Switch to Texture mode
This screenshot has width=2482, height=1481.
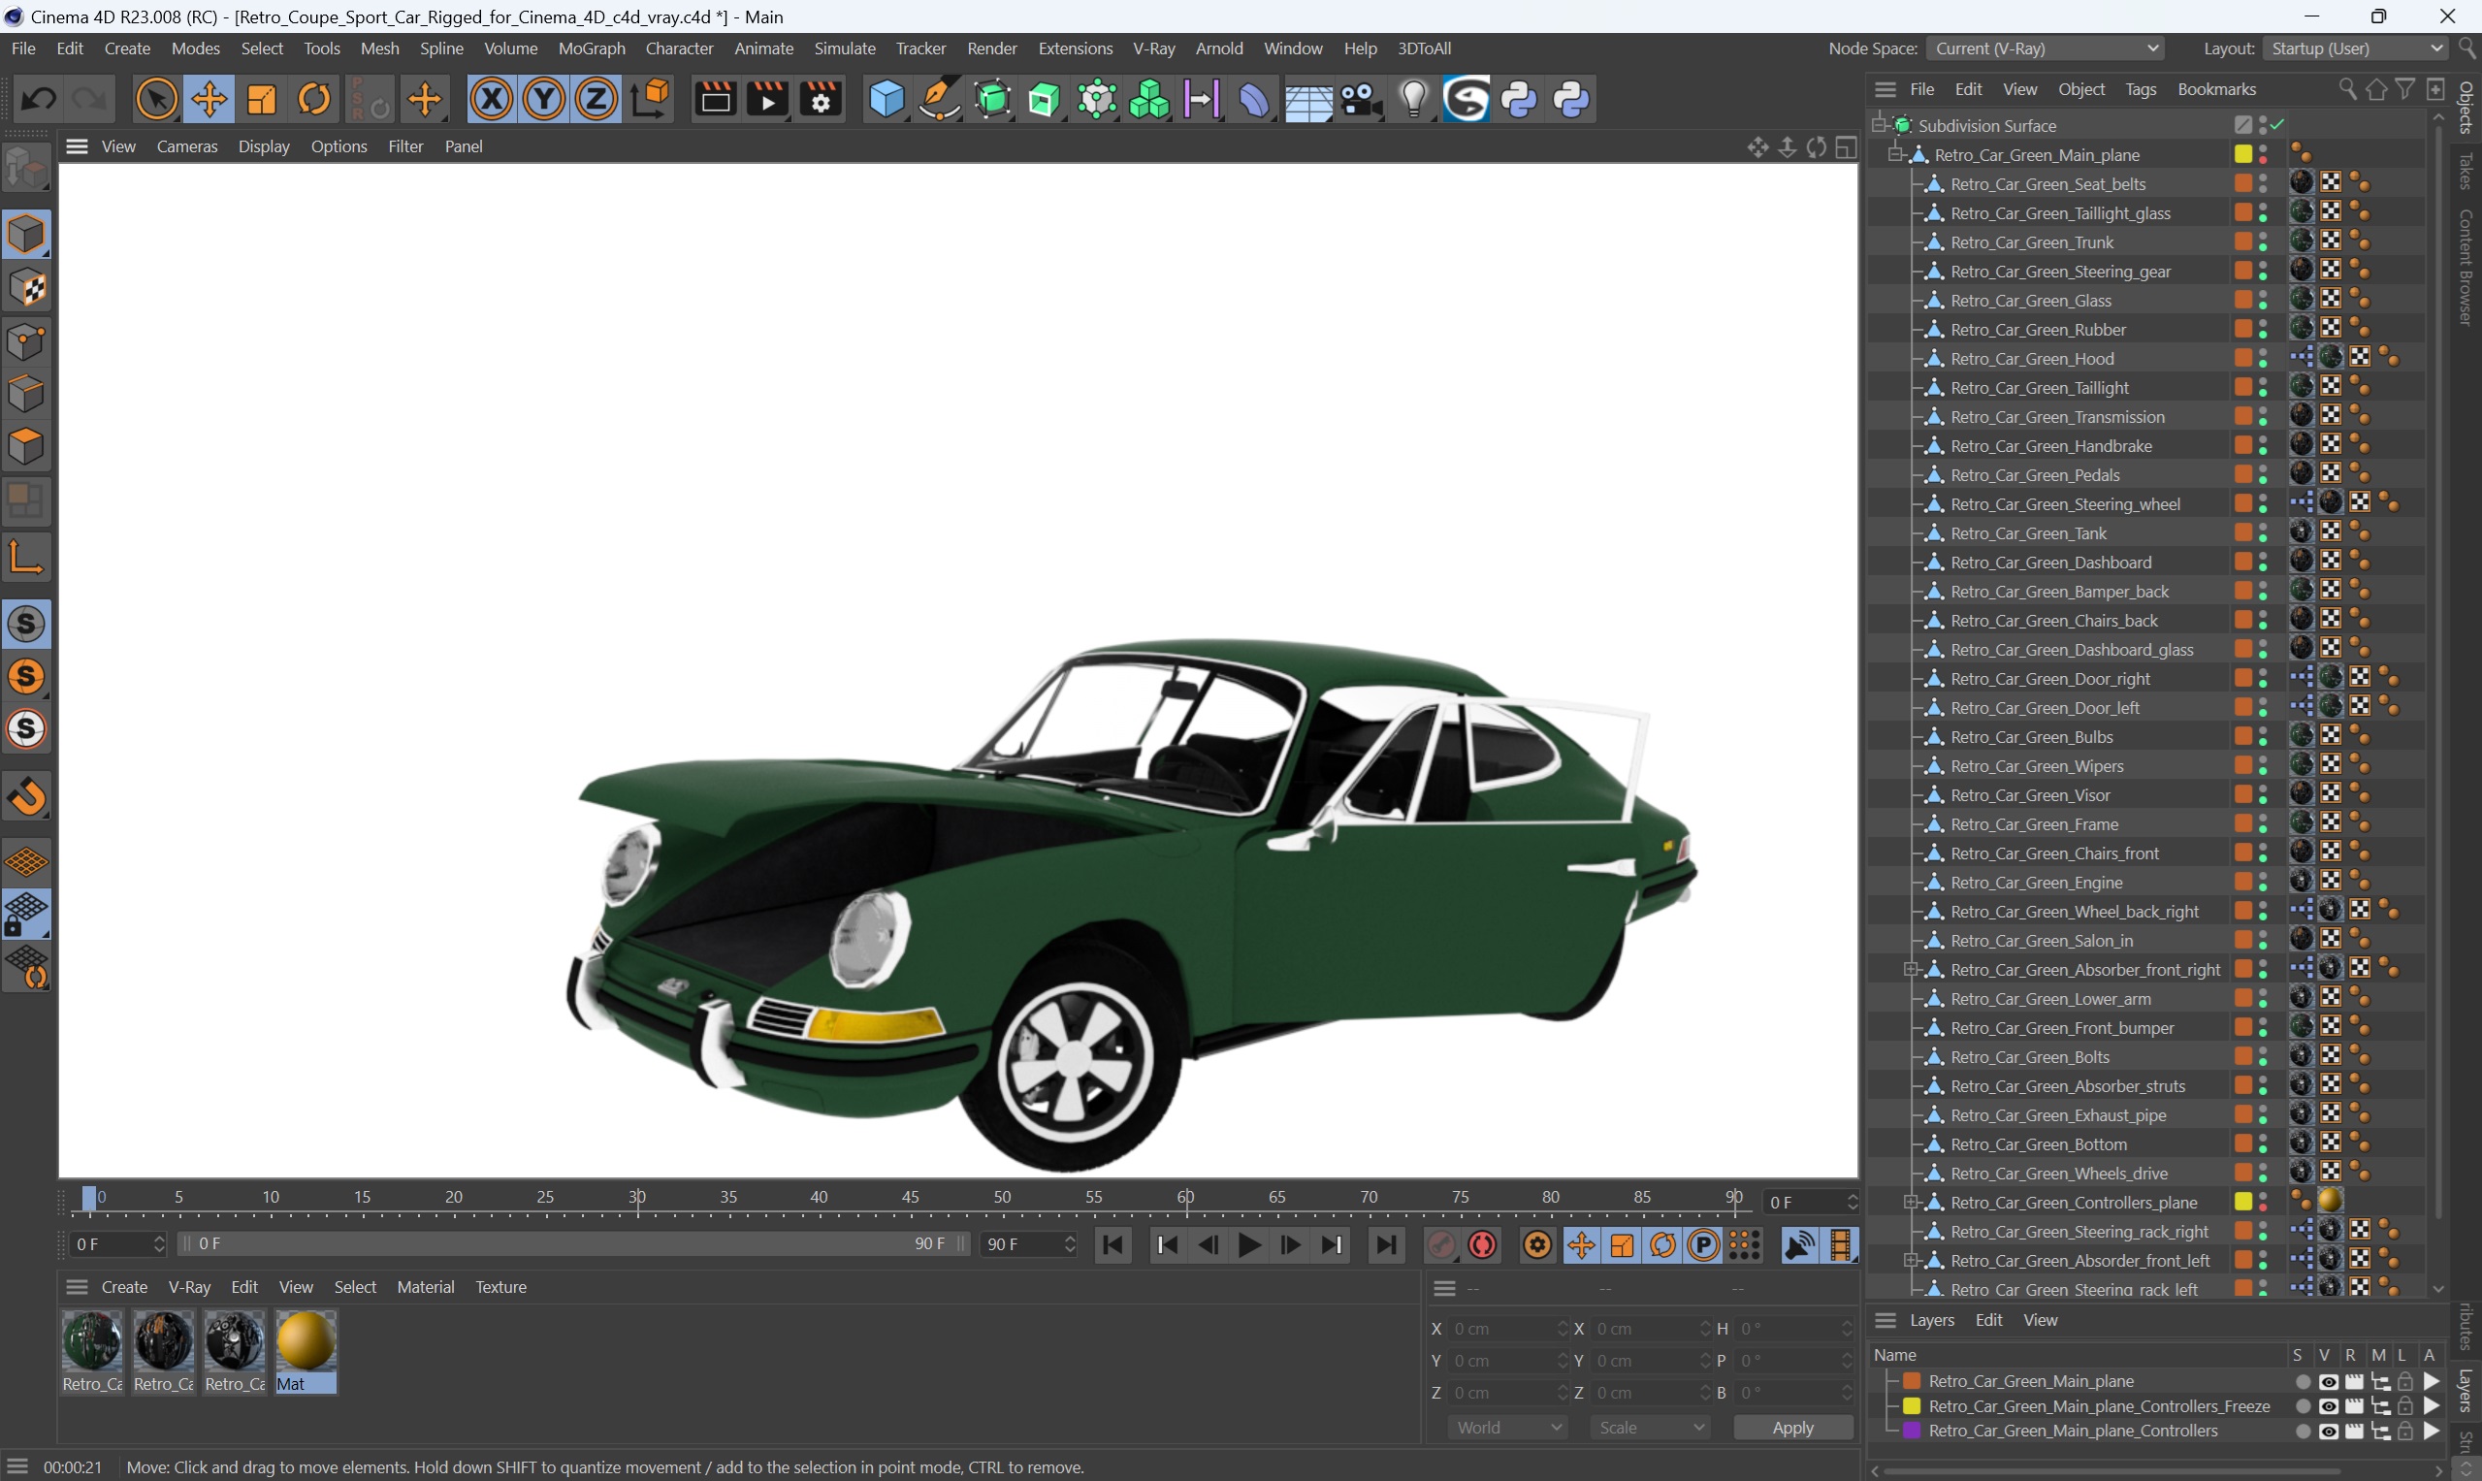pyautogui.click(x=27, y=288)
